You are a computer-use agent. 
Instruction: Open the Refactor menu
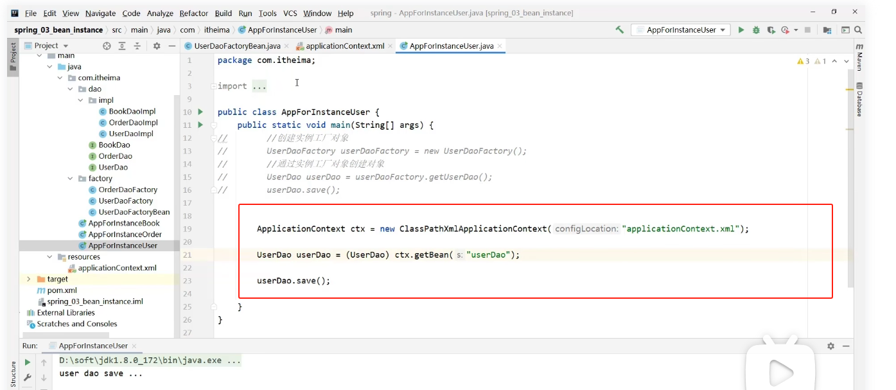pyautogui.click(x=194, y=13)
